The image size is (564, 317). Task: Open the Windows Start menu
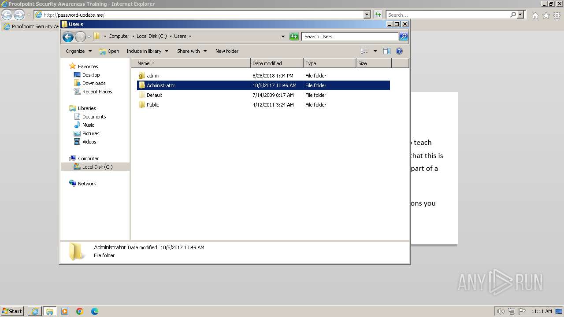(12, 311)
